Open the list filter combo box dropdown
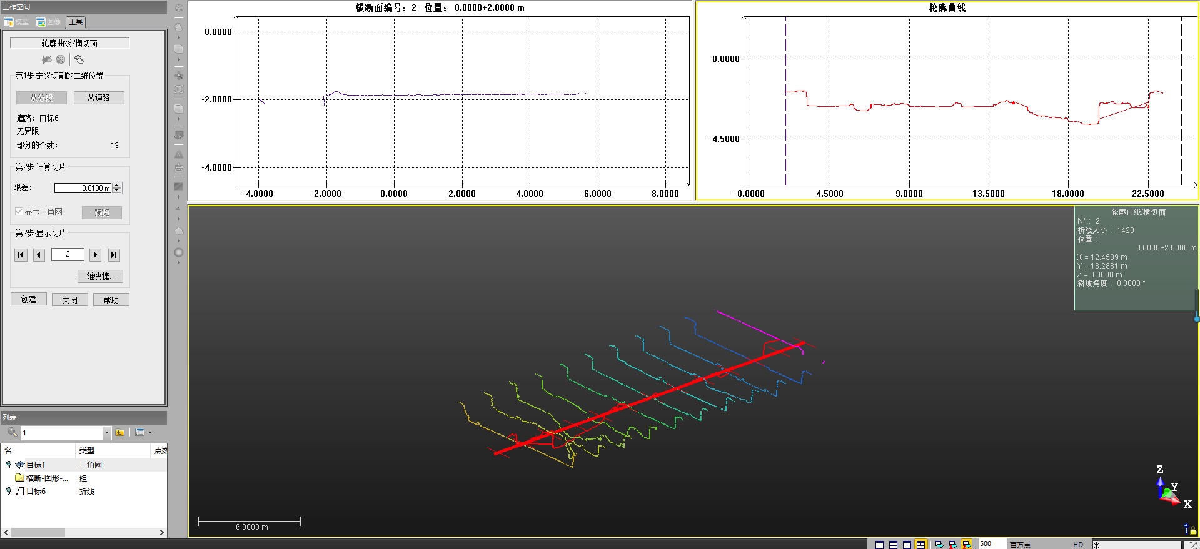1200x549 pixels. coord(107,432)
